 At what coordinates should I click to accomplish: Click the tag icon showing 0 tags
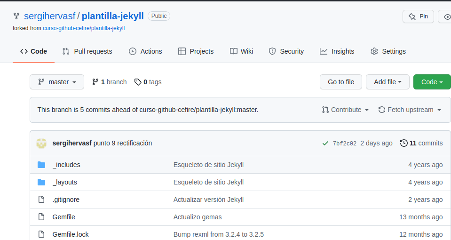(138, 82)
